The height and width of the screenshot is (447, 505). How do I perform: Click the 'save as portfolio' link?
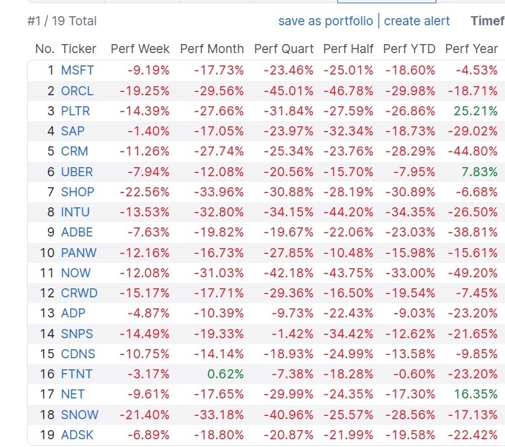coord(326,21)
